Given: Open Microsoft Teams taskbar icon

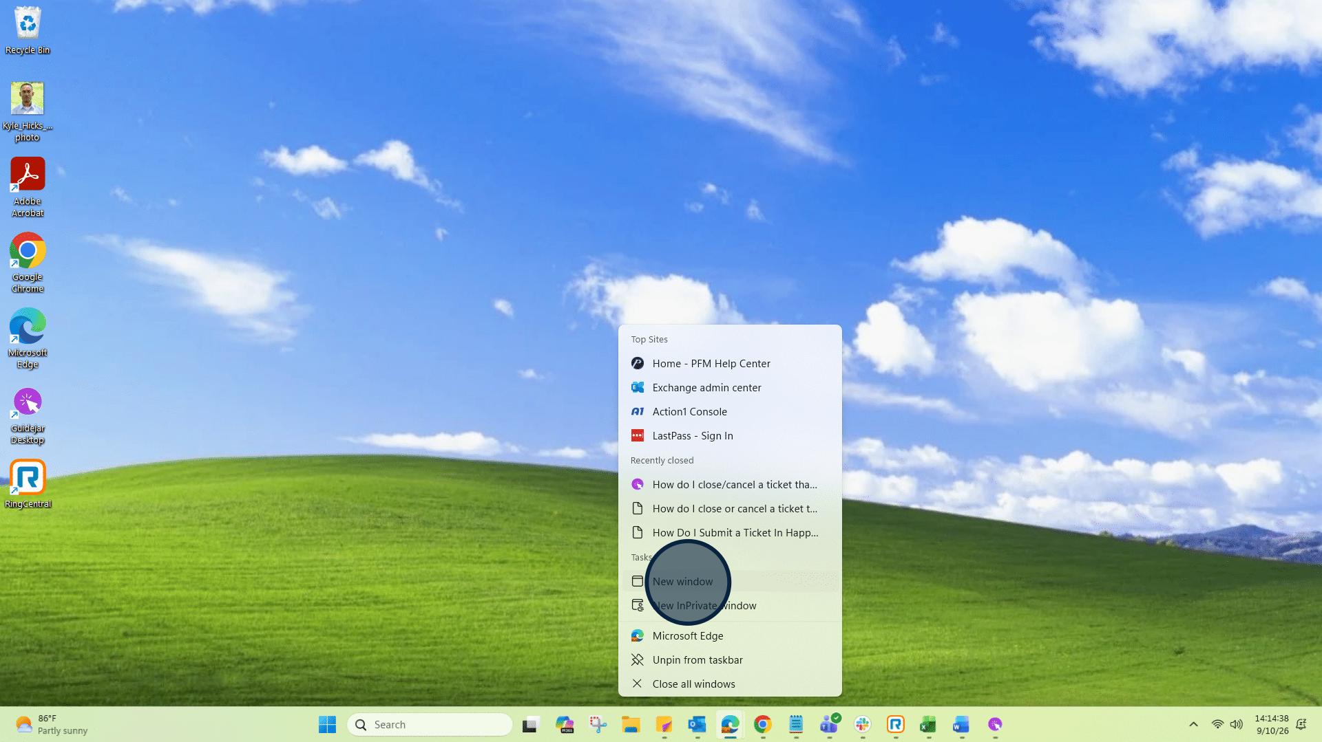Looking at the screenshot, I should tap(829, 724).
